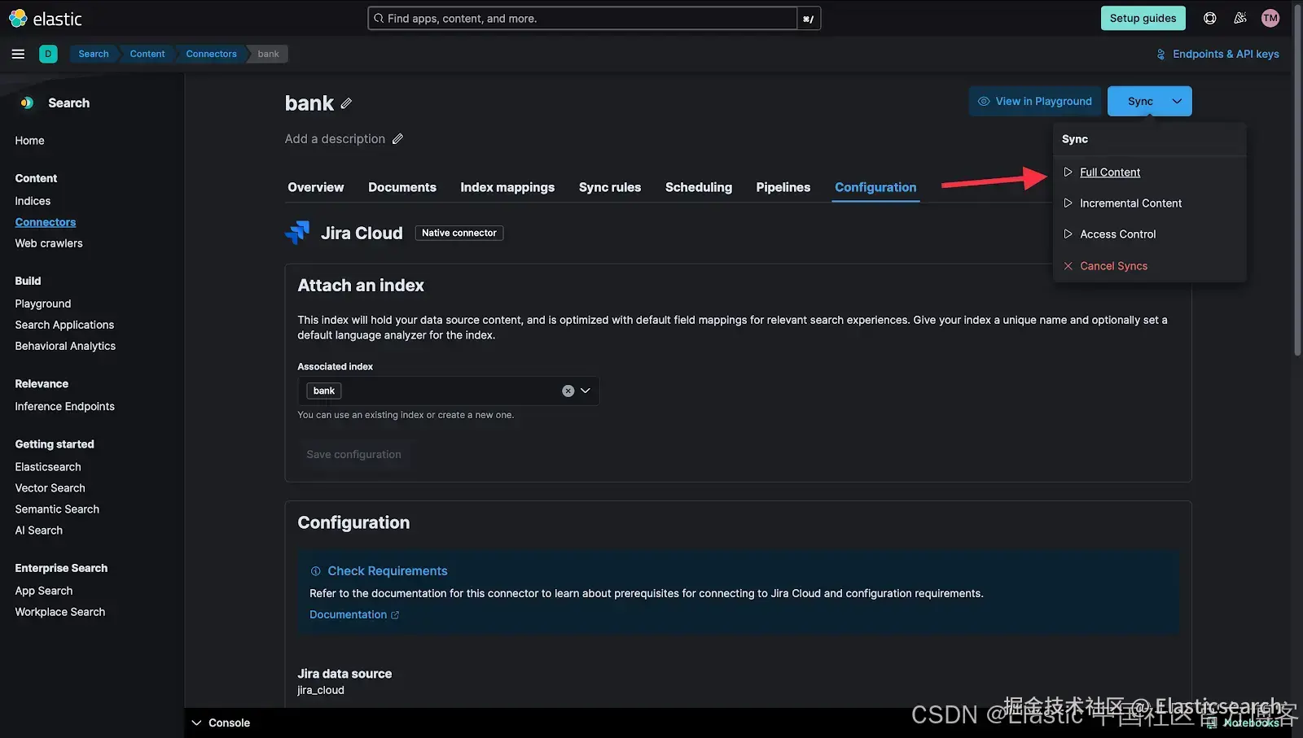This screenshot has height=738, width=1303.
Task: Open Endpoints & API keys
Action: (1217, 54)
